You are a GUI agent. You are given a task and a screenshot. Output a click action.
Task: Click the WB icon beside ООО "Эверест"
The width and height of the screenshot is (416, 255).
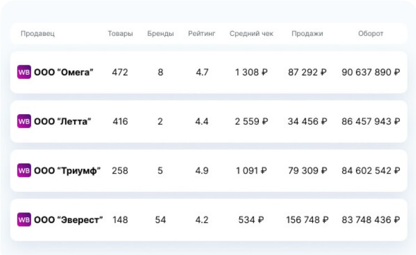[24, 220]
